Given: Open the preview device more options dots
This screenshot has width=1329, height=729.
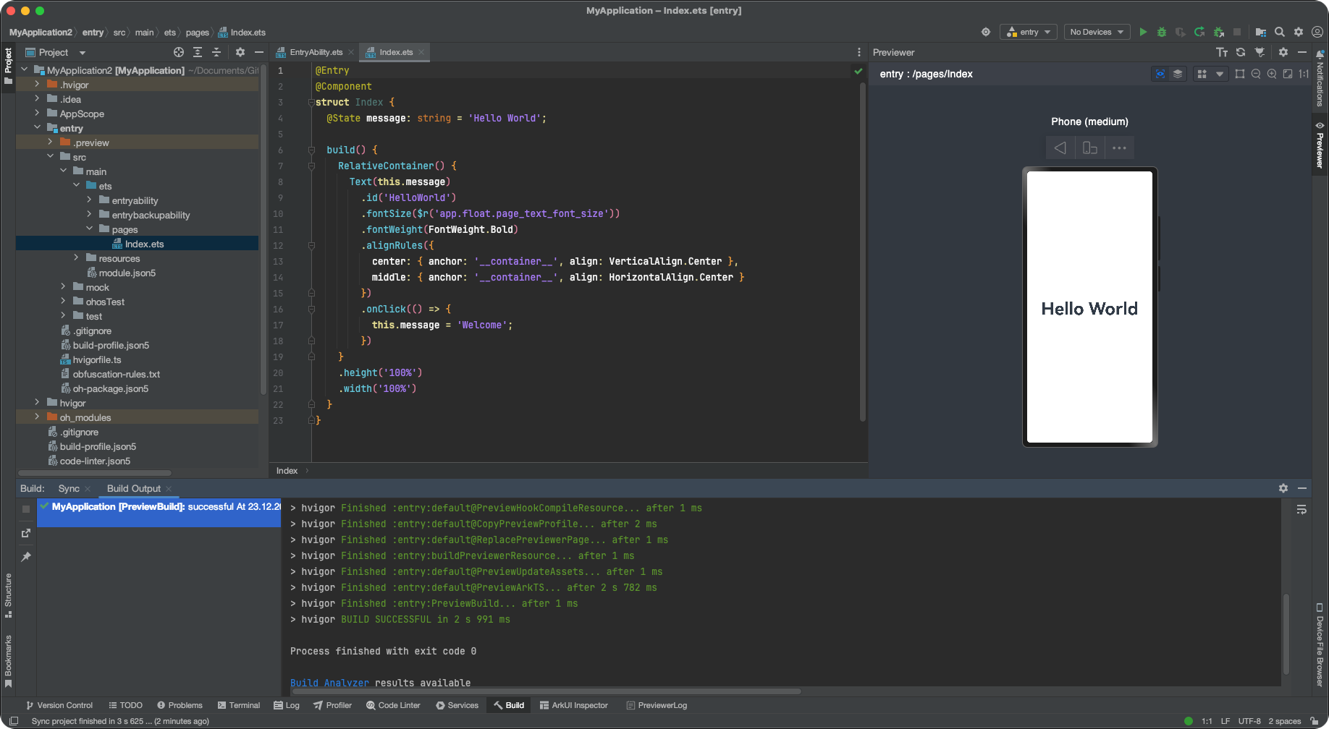Looking at the screenshot, I should click(1119, 148).
